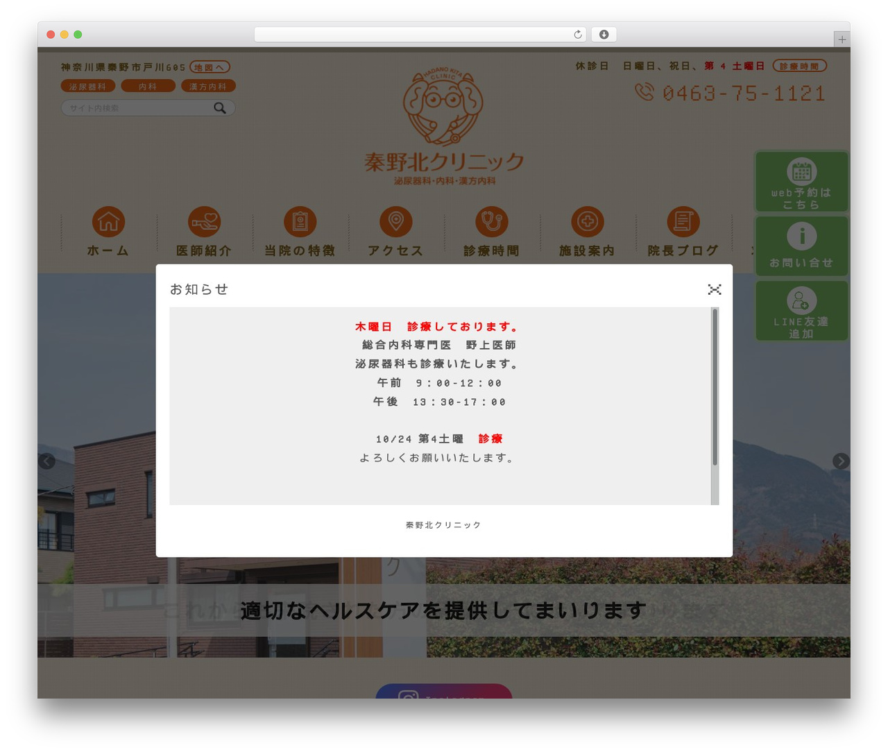Select the 泌尿器科 tag button

87,86
